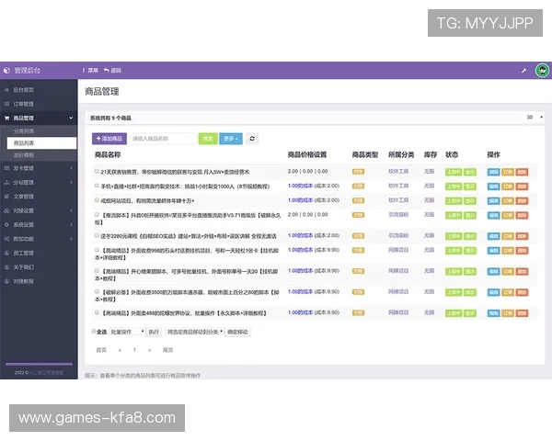
Task: Click the 确定移动 button
Action: tap(237, 332)
